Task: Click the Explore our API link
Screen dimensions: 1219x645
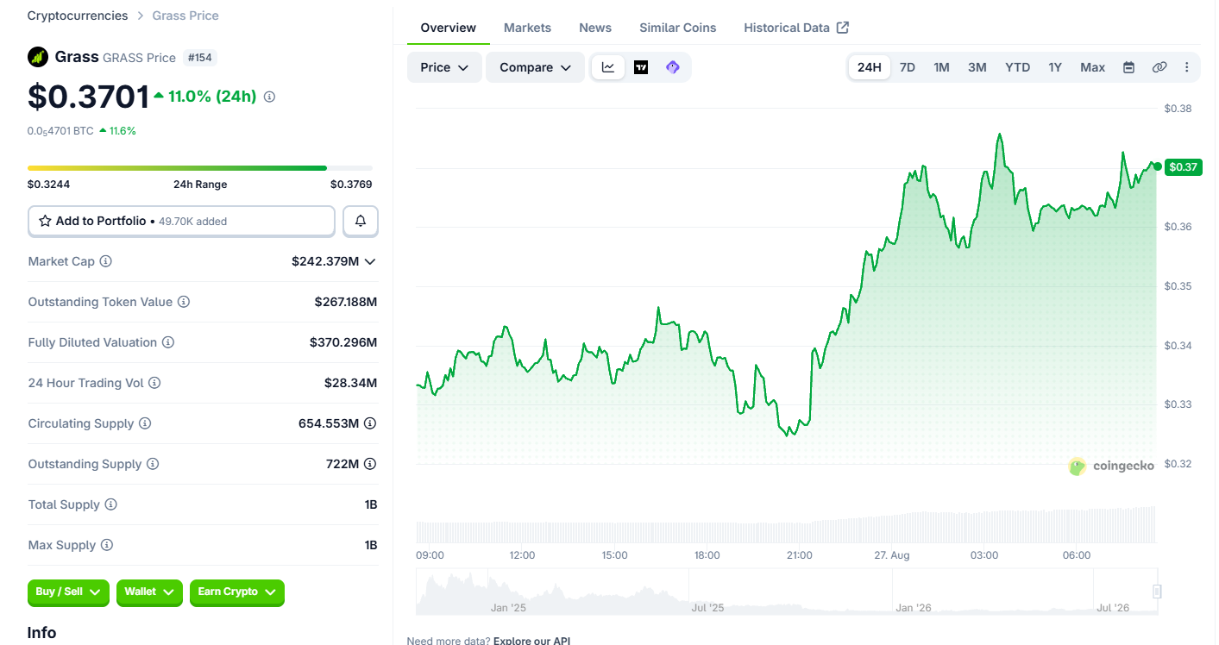Action: point(531,641)
